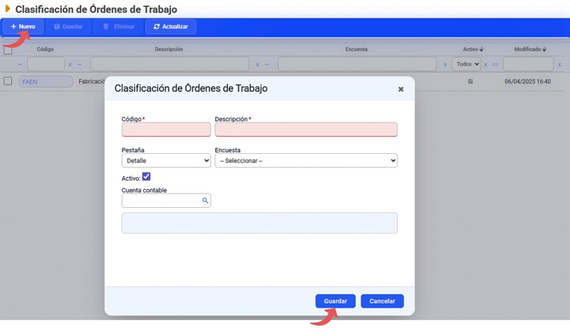The image size is (570, 334).
Task: Open the Todos active filter dropdown
Action: (467, 64)
